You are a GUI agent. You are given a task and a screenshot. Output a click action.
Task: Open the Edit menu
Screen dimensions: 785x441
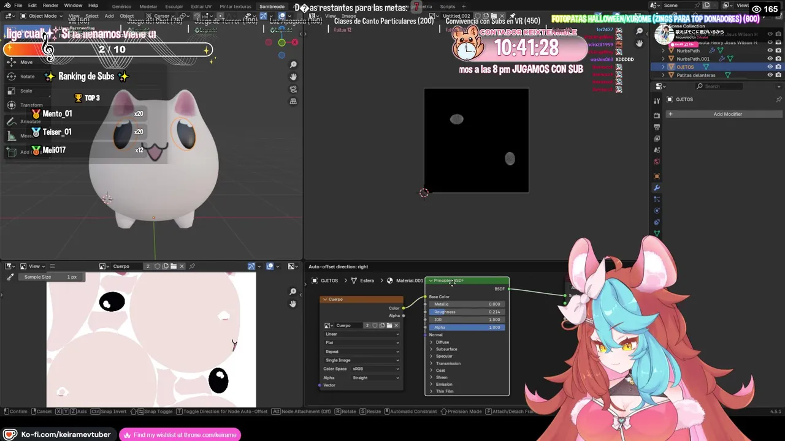(x=32, y=6)
